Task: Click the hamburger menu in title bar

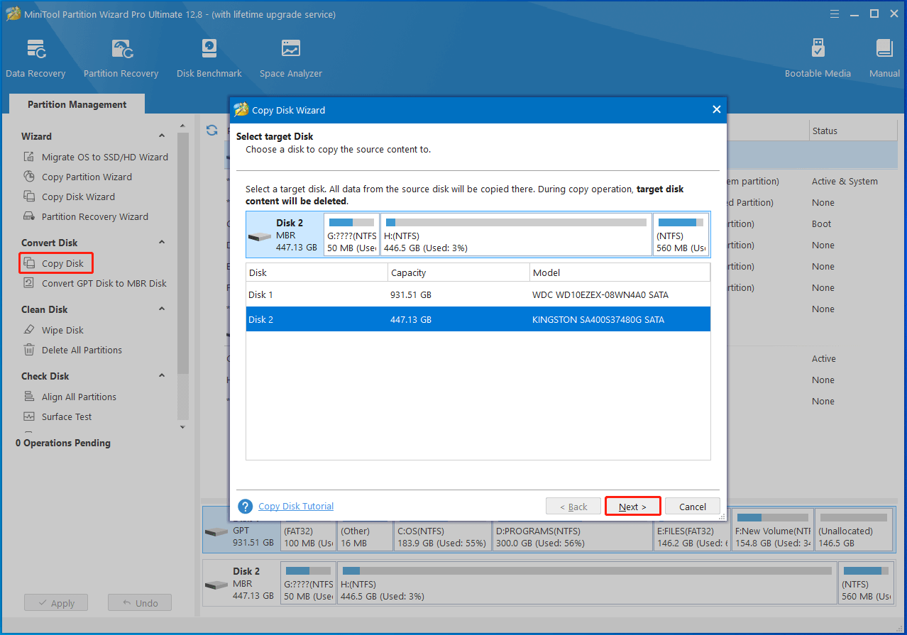Action: [835, 13]
